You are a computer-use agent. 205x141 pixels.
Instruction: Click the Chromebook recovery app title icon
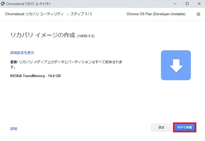point(3,4)
